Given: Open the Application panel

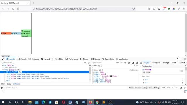Looking at the screenshot, I should point(122,59).
